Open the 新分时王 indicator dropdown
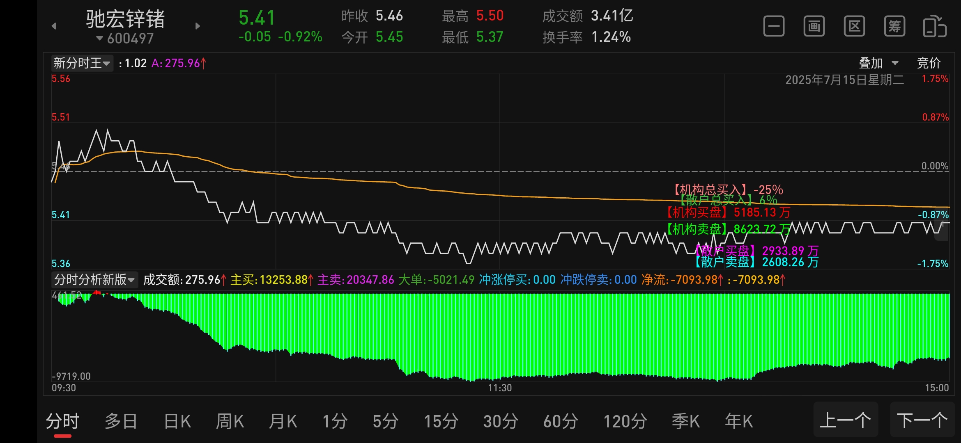Screen dimensions: 961x443 [82, 63]
